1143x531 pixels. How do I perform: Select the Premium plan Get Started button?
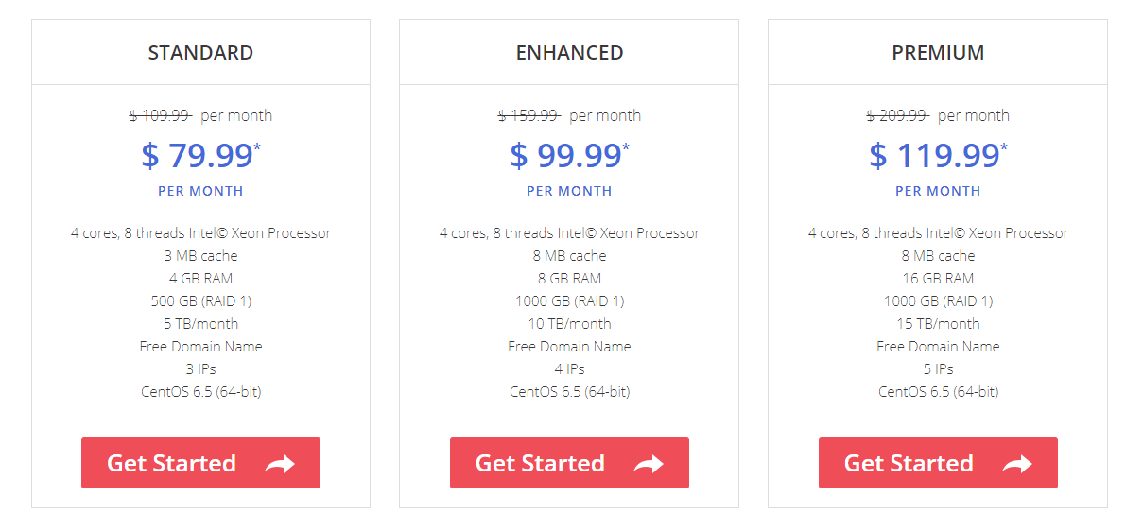click(x=938, y=463)
